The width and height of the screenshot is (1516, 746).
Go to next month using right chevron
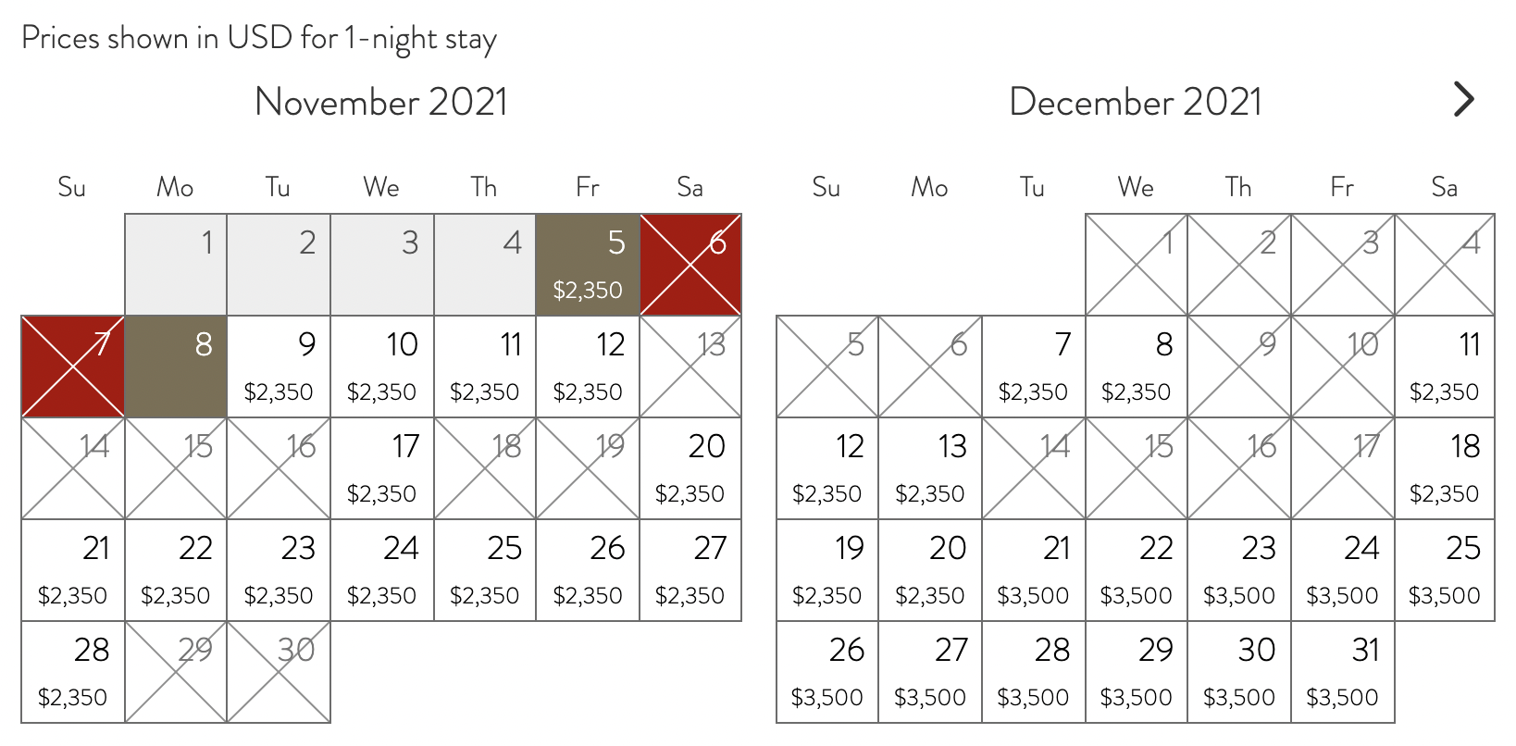[1463, 99]
